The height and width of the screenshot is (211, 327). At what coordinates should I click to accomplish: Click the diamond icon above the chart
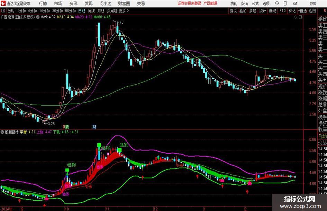click(295, 17)
